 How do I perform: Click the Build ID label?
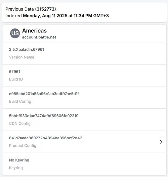(16, 79)
